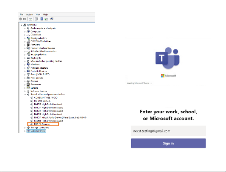Collapse the root computer node arrow

pyautogui.click(x=21, y=25)
